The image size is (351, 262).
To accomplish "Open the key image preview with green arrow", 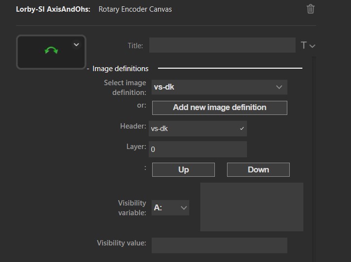I will 51,52.
